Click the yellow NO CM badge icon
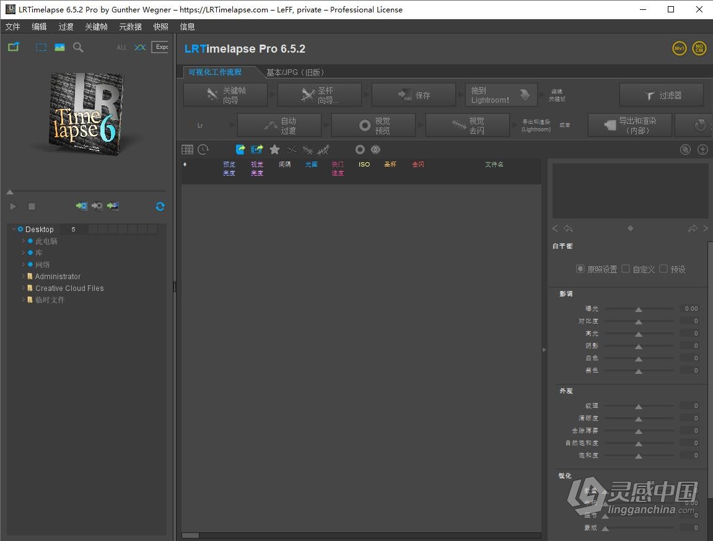The height and width of the screenshot is (541, 713). [699, 48]
